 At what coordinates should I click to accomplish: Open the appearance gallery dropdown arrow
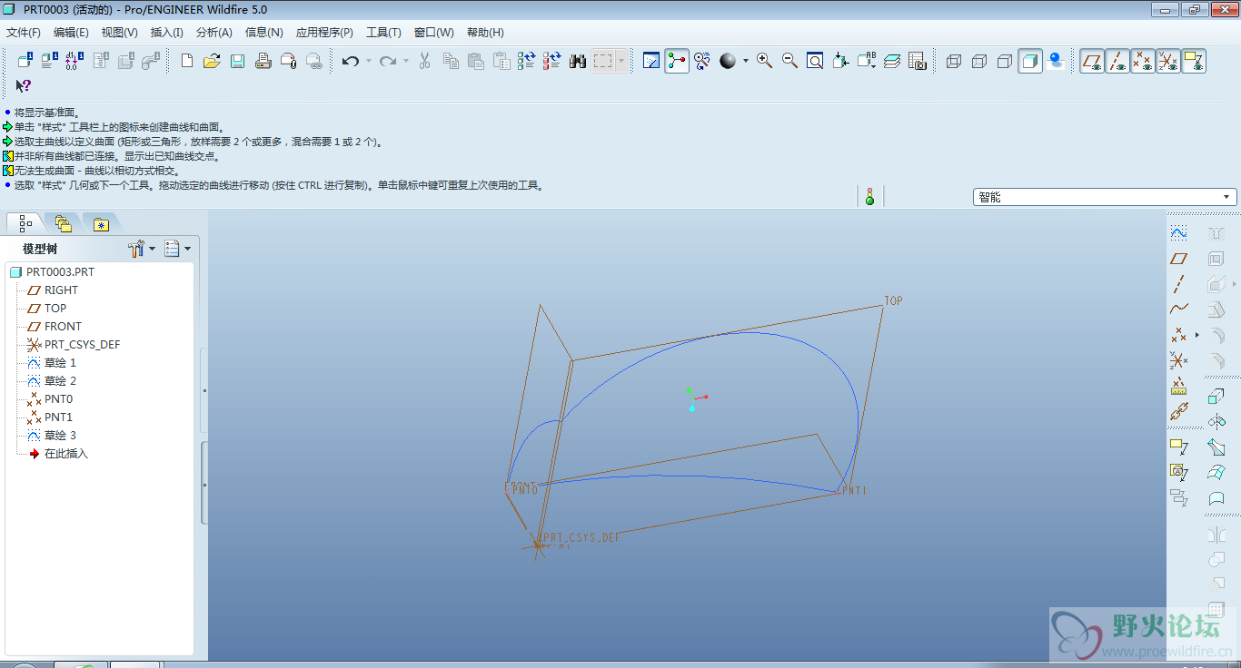[x=746, y=61]
